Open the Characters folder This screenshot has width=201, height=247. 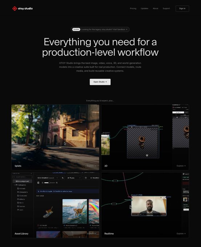22,192
